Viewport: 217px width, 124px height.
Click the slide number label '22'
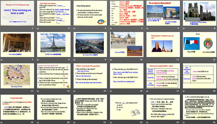click(x=141, y=122)
